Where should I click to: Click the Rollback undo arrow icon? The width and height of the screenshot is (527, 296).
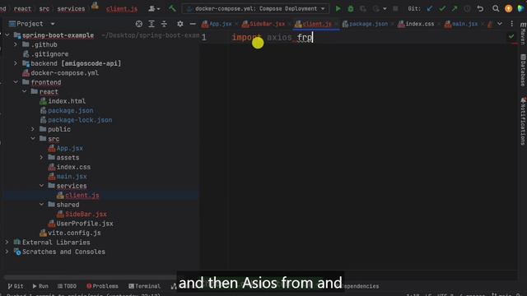(480, 8)
